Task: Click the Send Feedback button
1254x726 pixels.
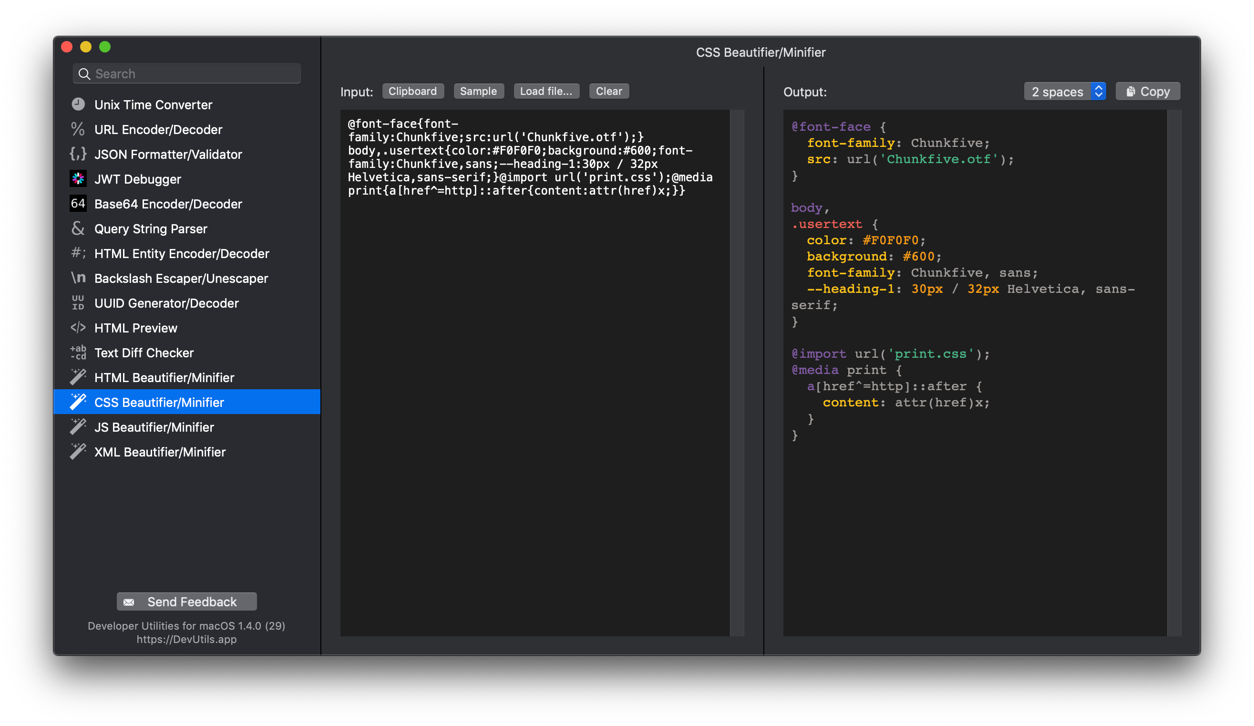Action: pos(186,602)
